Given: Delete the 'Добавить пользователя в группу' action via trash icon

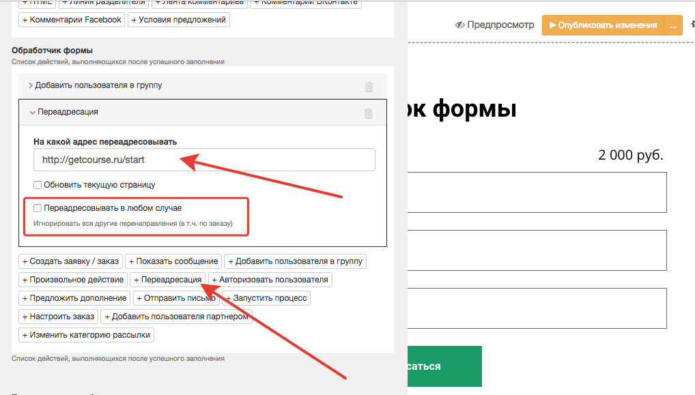Looking at the screenshot, I should point(369,87).
